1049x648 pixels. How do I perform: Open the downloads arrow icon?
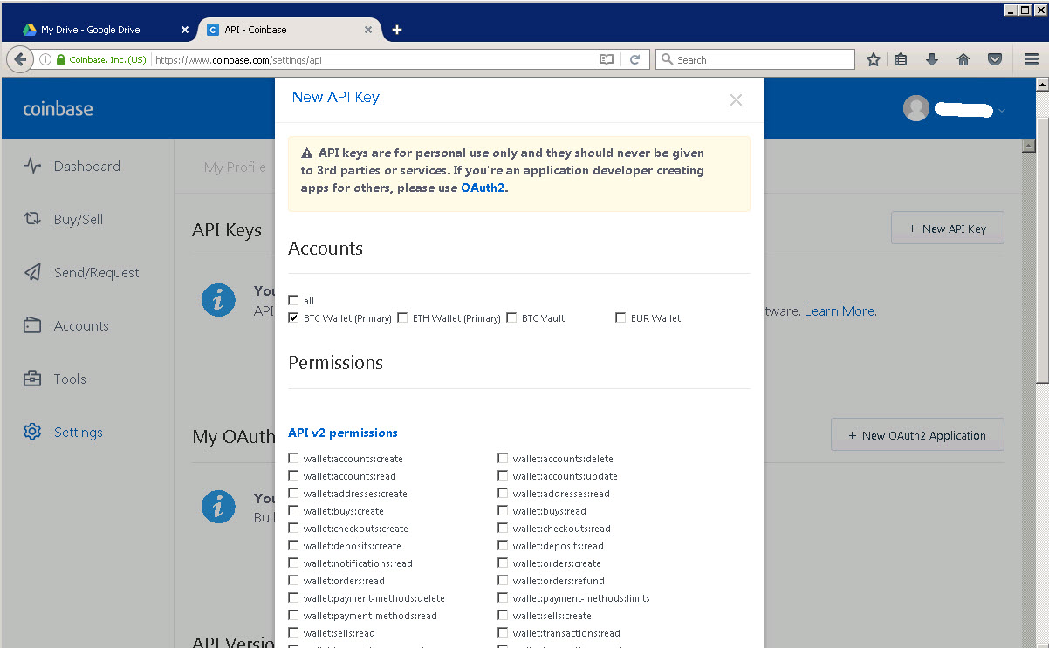932,59
